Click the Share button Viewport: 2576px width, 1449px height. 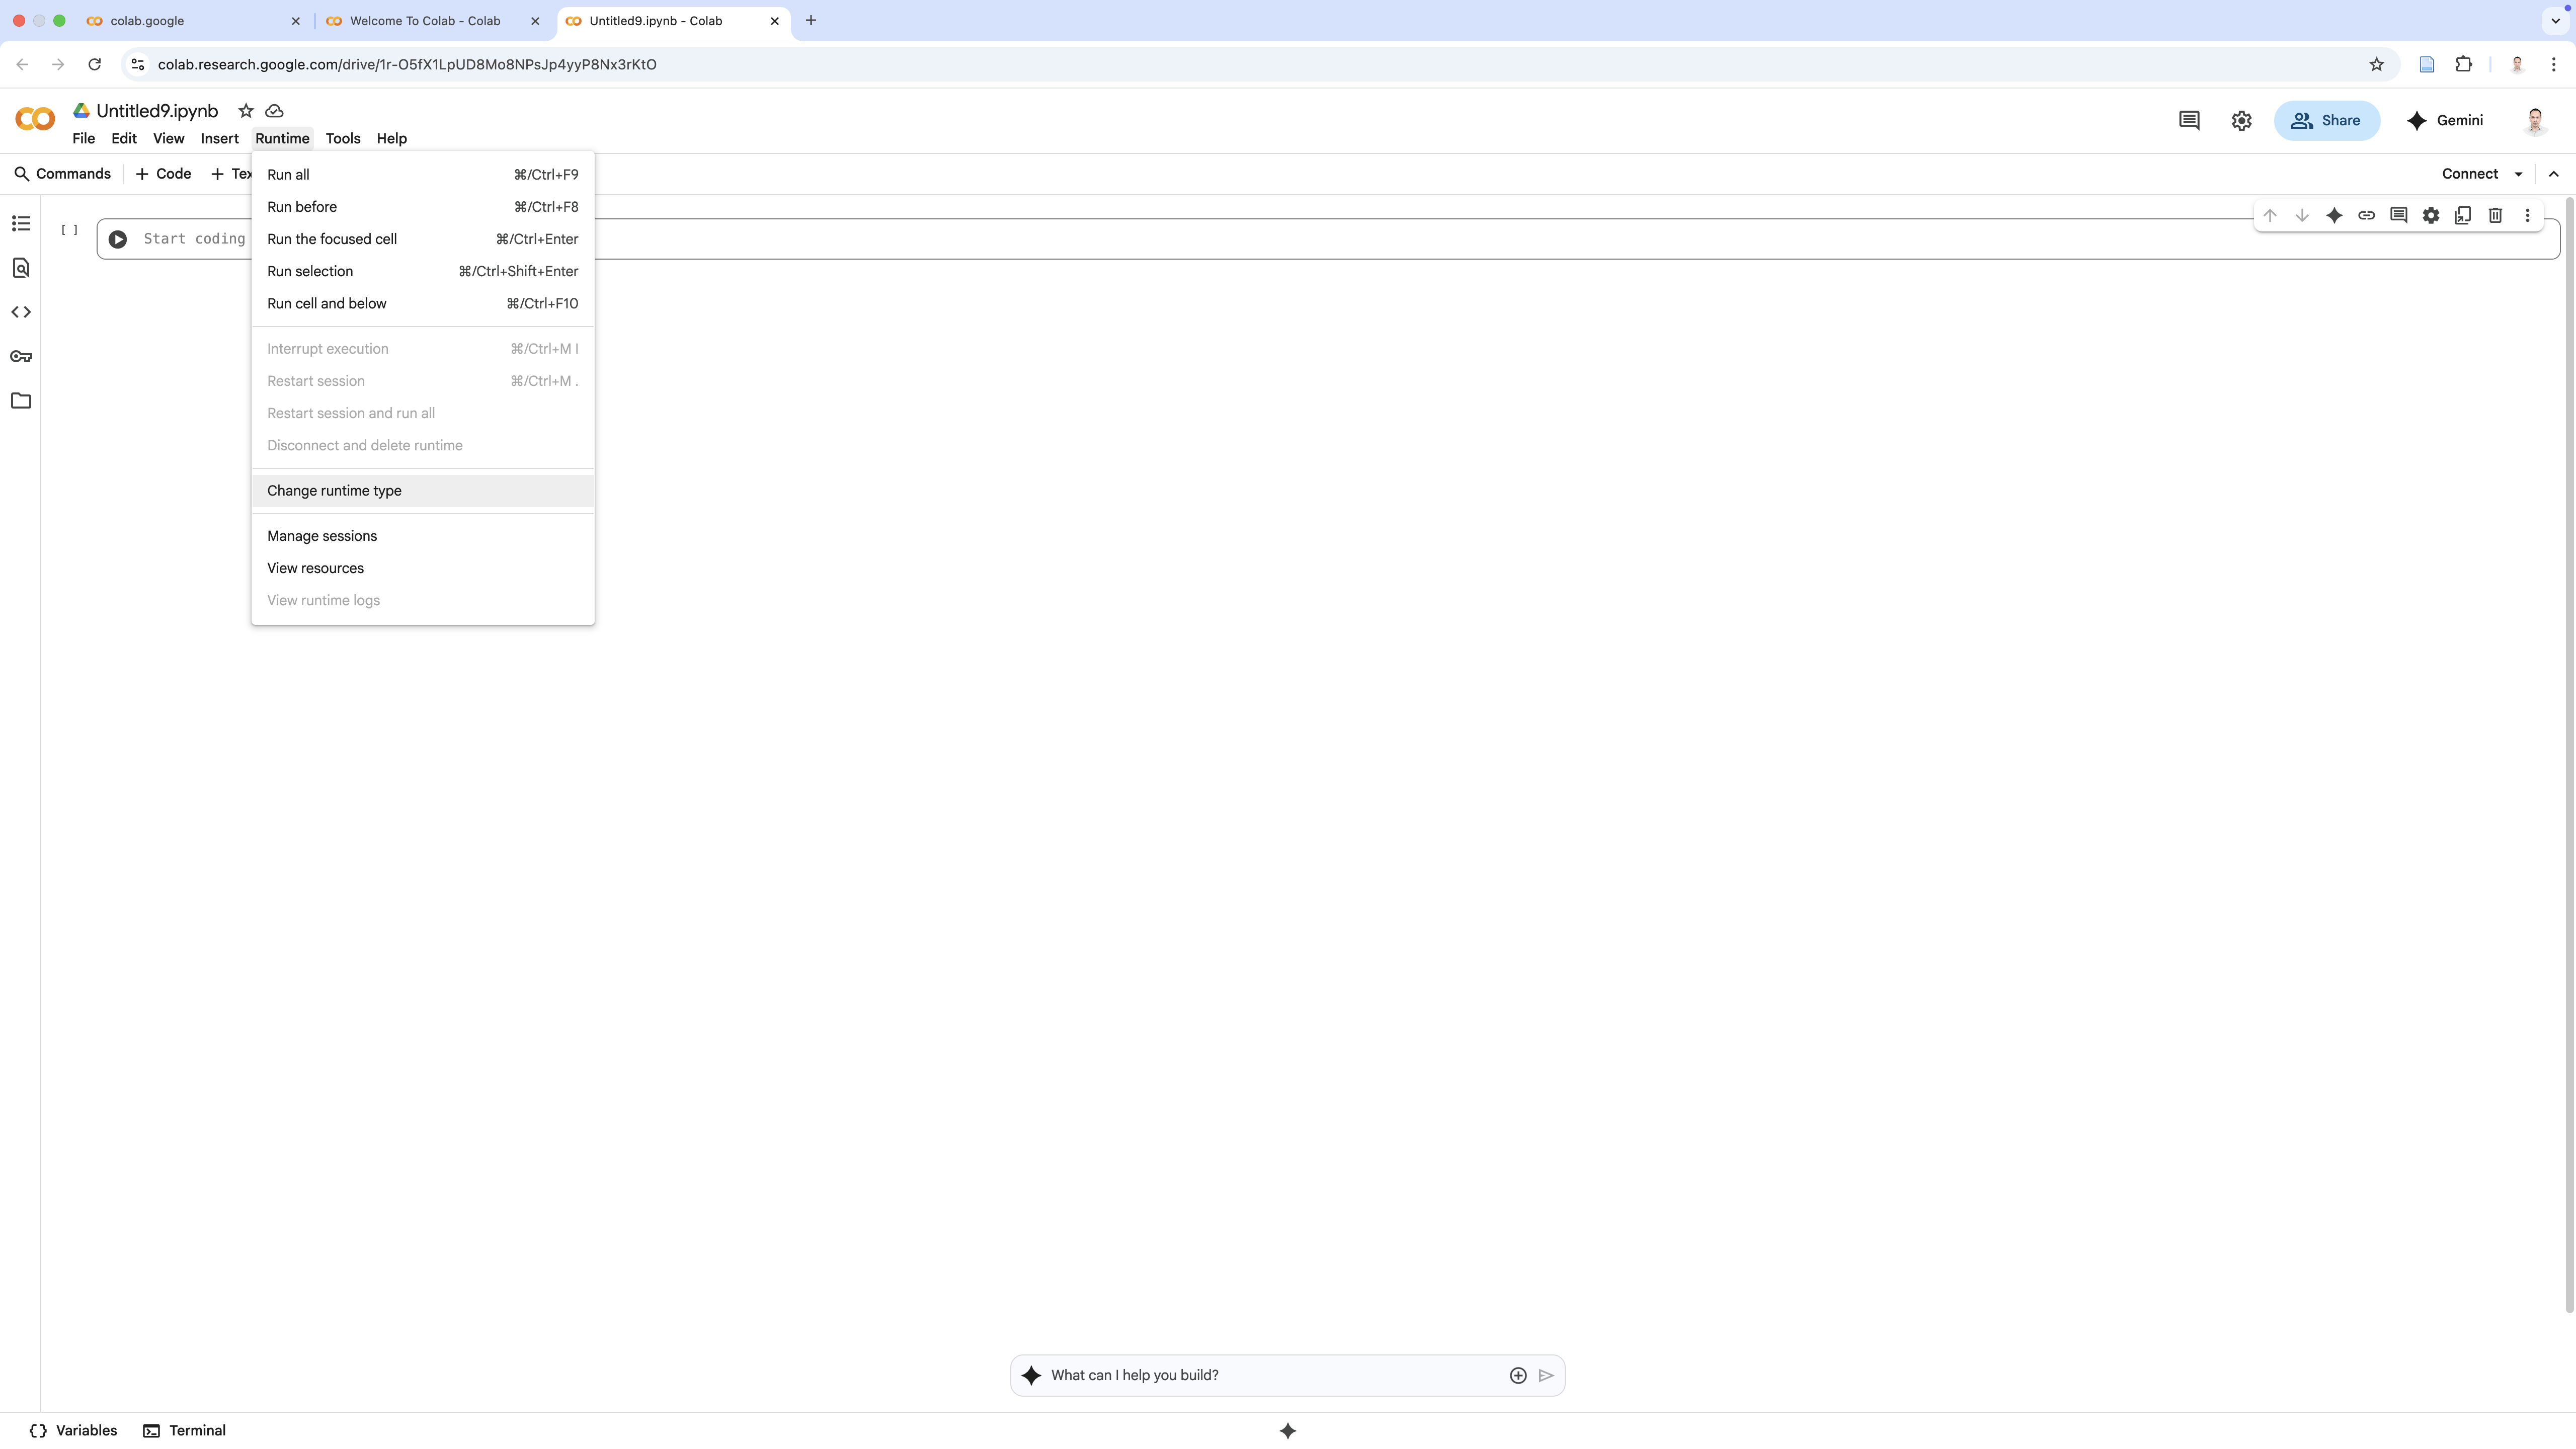pyautogui.click(x=2326, y=120)
